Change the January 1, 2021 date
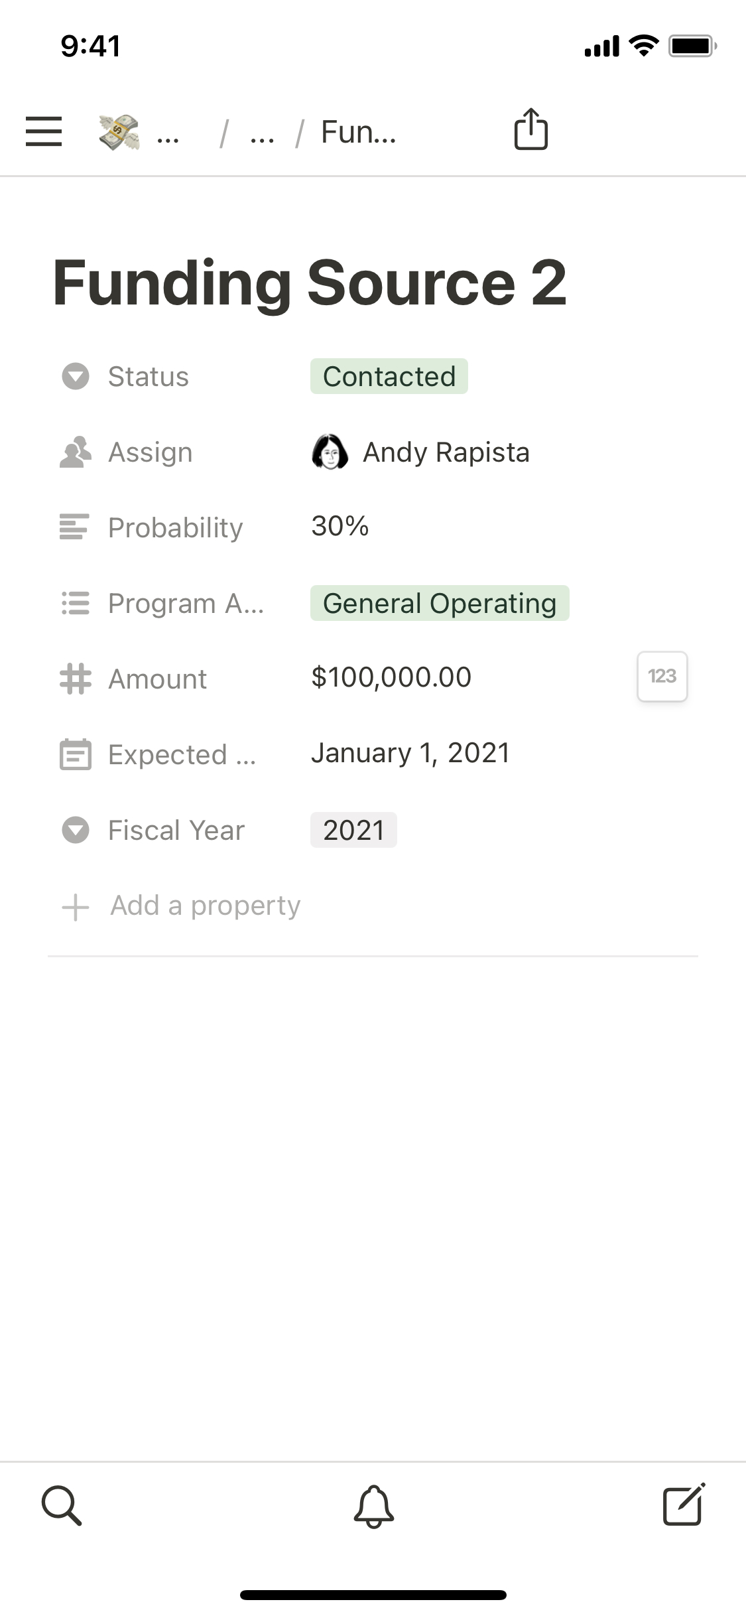This screenshot has width=746, height=1616. [410, 753]
